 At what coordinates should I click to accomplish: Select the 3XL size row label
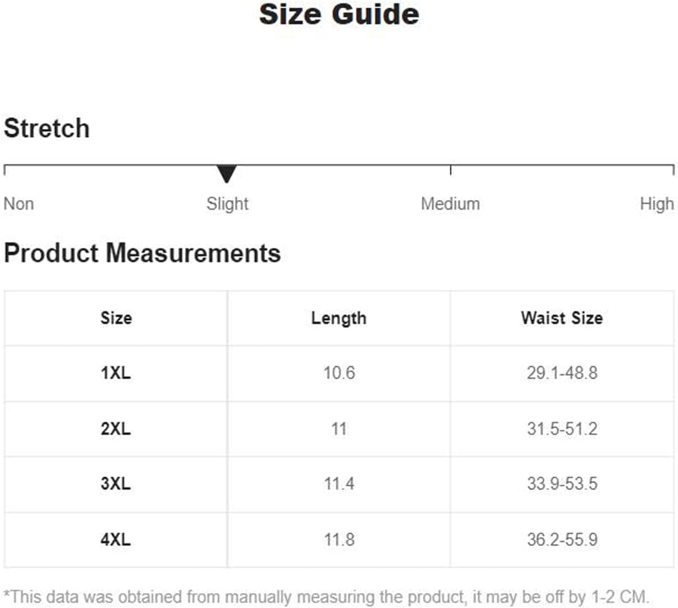[116, 484]
